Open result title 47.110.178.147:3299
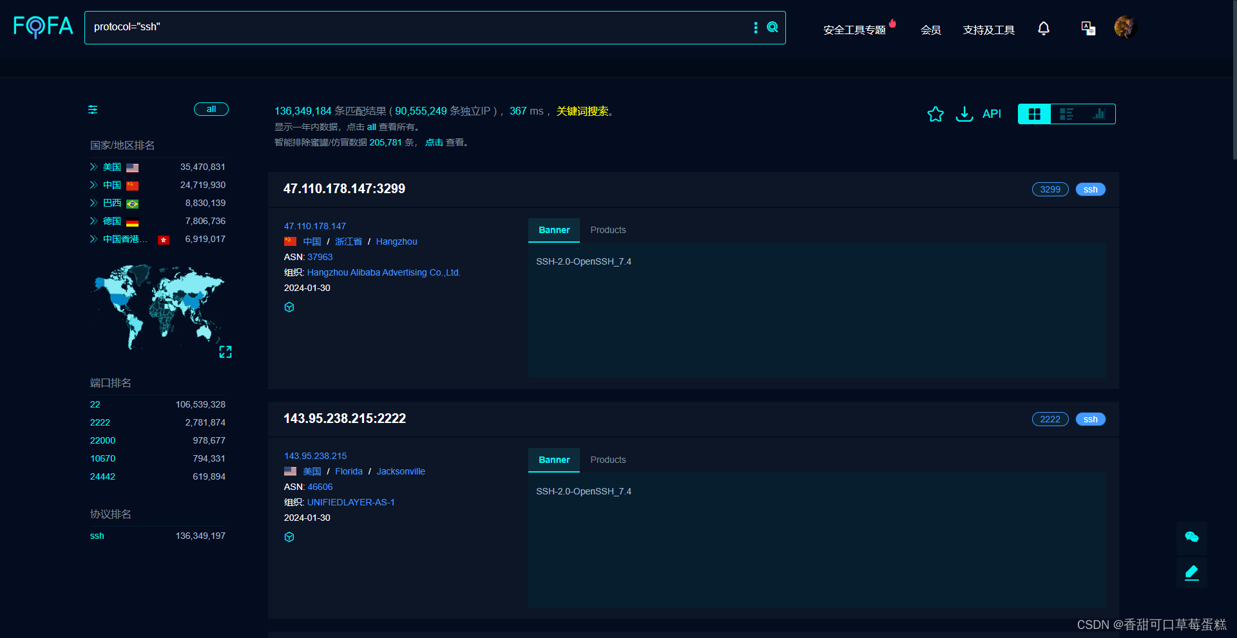The height and width of the screenshot is (638, 1237). (x=344, y=189)
